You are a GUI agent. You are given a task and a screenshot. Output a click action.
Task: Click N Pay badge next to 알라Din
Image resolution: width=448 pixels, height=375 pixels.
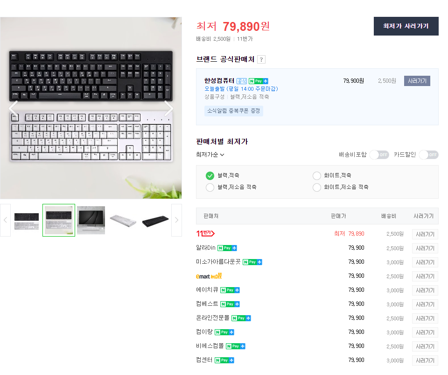click(x=227, y=248)
